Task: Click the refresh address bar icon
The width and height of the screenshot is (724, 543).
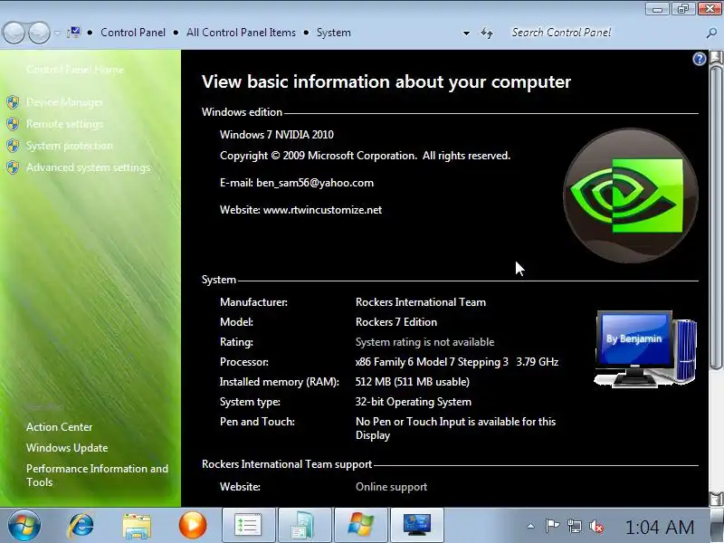Action: pos(487,33)
